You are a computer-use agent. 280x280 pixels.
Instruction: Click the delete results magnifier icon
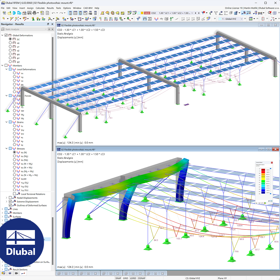point(270,13)
